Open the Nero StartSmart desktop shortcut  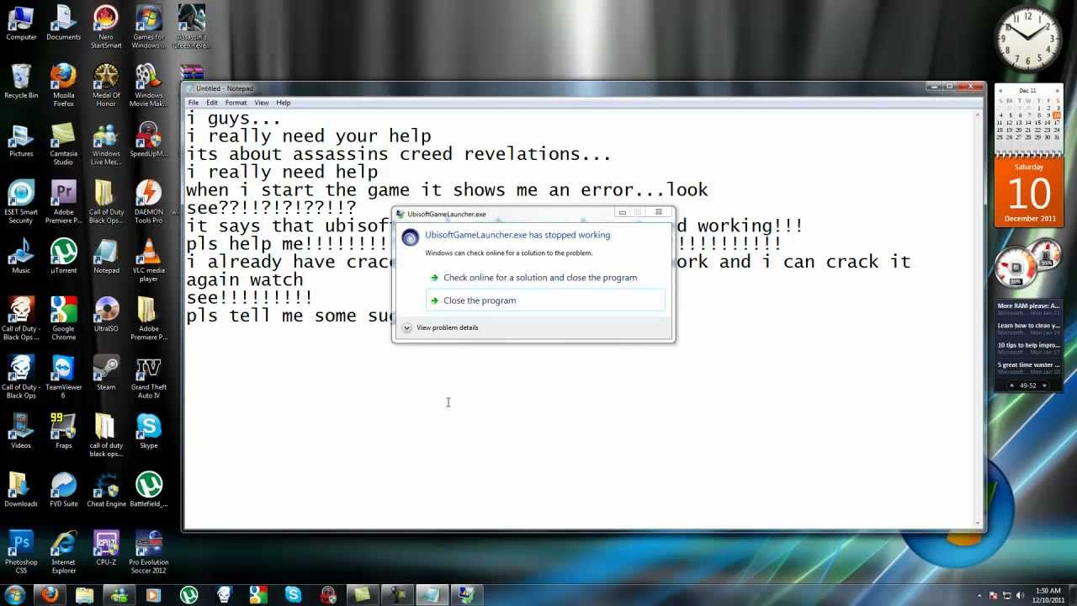(106, 27)
